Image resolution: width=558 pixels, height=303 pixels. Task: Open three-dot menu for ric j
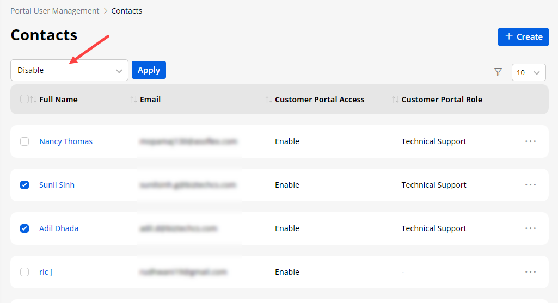[530, 272]
